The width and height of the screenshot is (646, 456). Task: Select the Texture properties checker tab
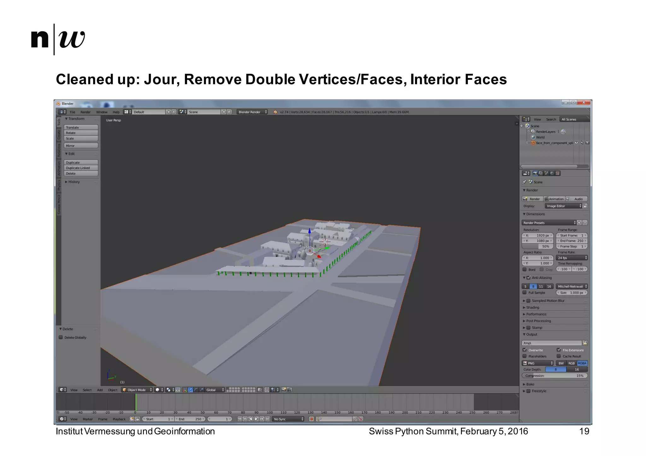558,173
